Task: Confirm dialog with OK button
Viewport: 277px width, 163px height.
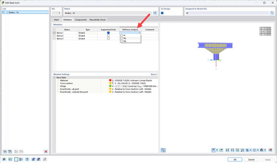Action: coord(235,159)
